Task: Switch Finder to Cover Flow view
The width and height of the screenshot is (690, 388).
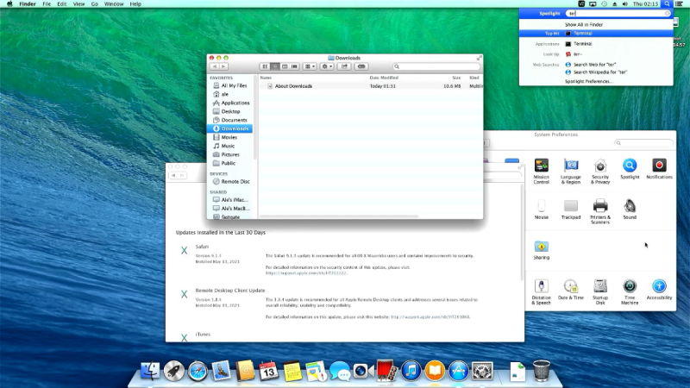Action: [x=294, y=66]
